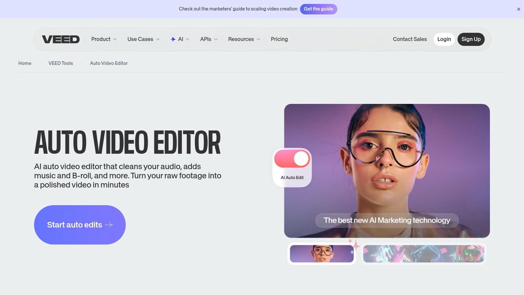Expand the Product dropdown menu
This screenshot has width=524, height=295.
pos(104,39)
